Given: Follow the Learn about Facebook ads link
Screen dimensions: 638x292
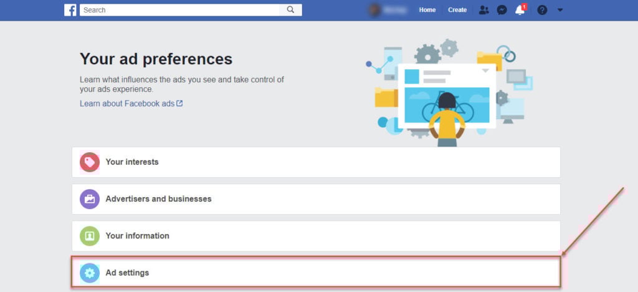Looking at the screenshot, I should (x=131, y=104).
